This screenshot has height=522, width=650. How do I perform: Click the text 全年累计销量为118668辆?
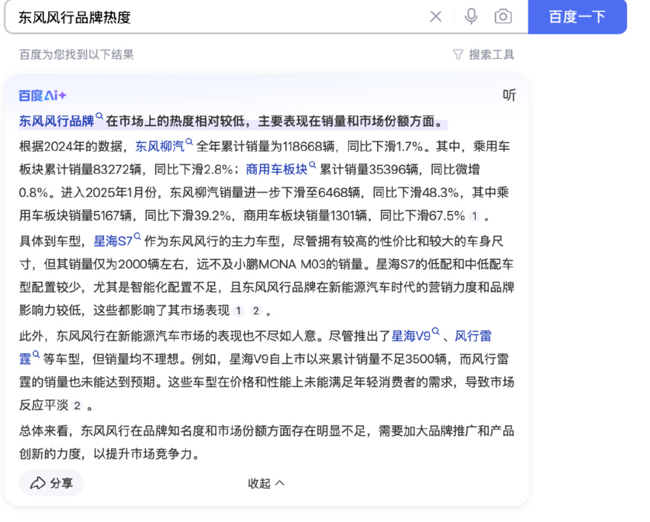coord(265,146)
